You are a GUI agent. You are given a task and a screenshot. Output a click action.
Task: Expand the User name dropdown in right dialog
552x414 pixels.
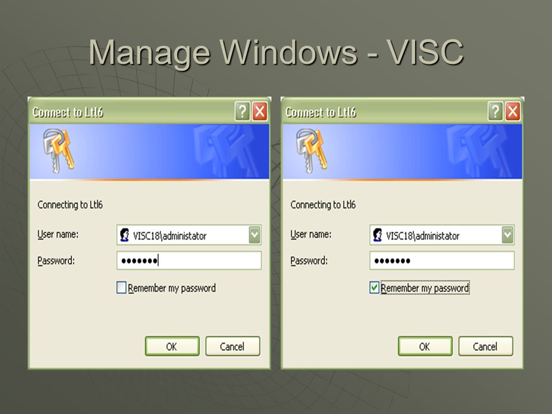point(507,235)
